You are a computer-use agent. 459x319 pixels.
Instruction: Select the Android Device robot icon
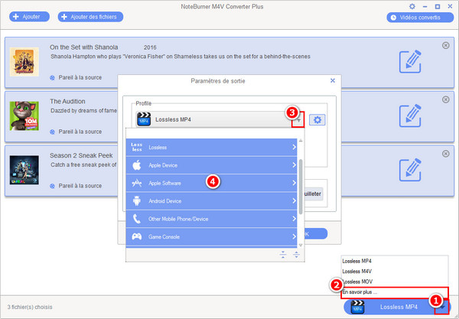pyautogui.click(x=136, y=201)
